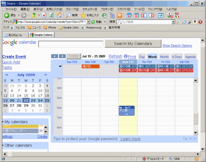The height and width of the screenshot is (162, 206).
Task: Switch to Agenda calendar view
Action: (191, 57)
